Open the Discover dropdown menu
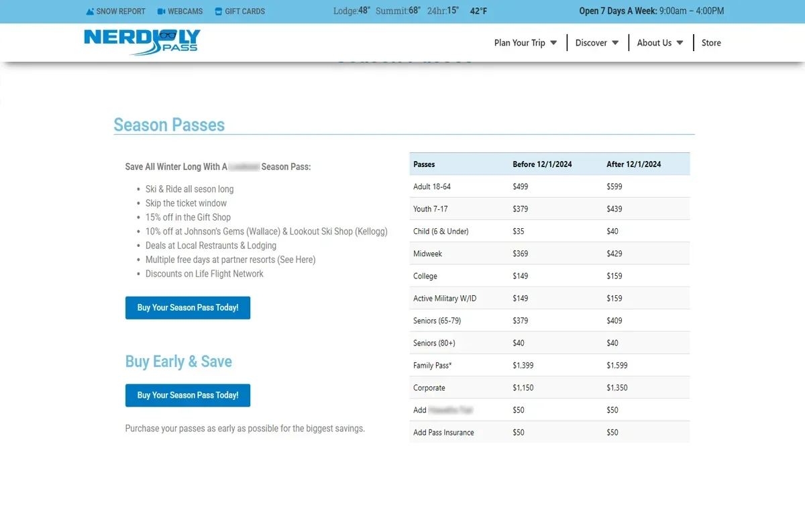 coord(596,43)
